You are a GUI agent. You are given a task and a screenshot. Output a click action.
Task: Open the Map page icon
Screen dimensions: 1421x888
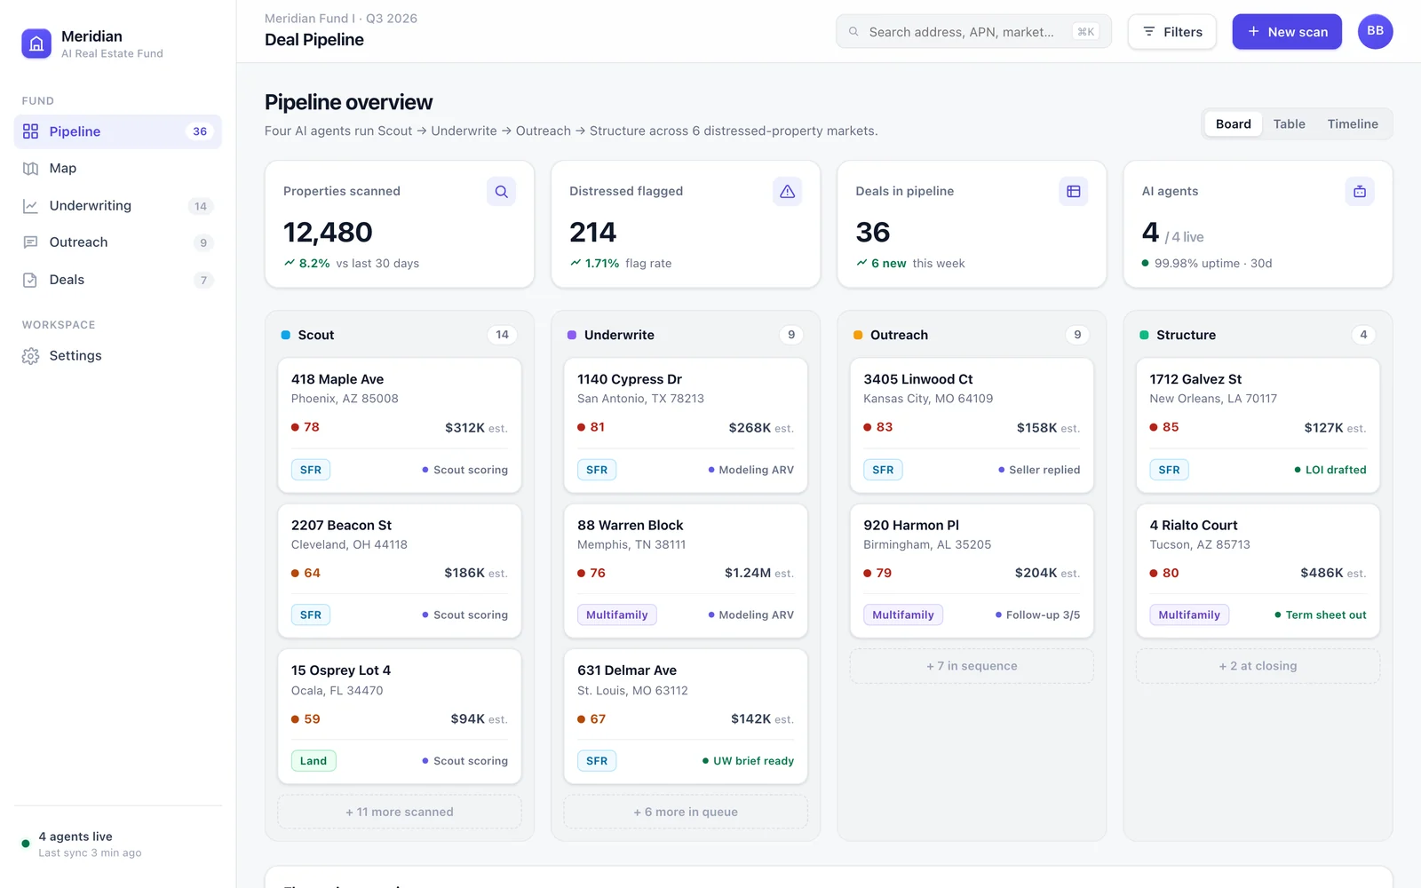tap(30, 169)
